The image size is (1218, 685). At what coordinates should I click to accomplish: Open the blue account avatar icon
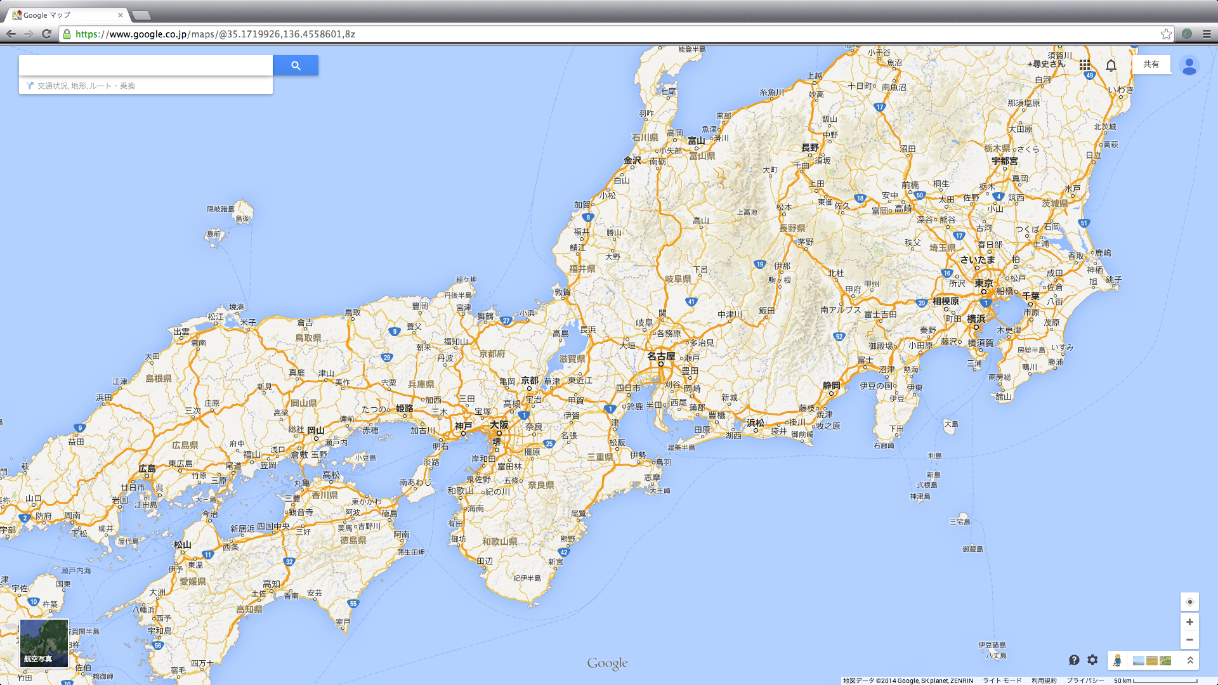click(1189, 65)
